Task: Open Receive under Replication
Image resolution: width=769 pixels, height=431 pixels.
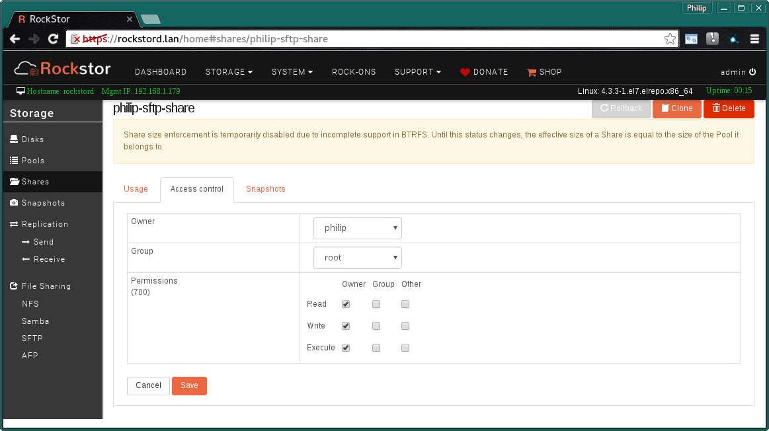Action: pyautogui.click(x=43, y=259)
